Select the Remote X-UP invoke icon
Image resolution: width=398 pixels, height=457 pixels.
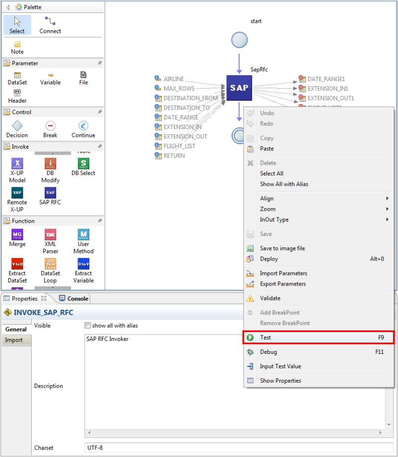pos(17,199)
